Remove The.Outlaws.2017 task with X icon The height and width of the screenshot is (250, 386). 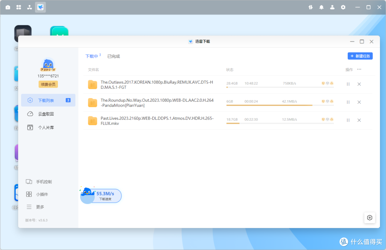[359, 84]
